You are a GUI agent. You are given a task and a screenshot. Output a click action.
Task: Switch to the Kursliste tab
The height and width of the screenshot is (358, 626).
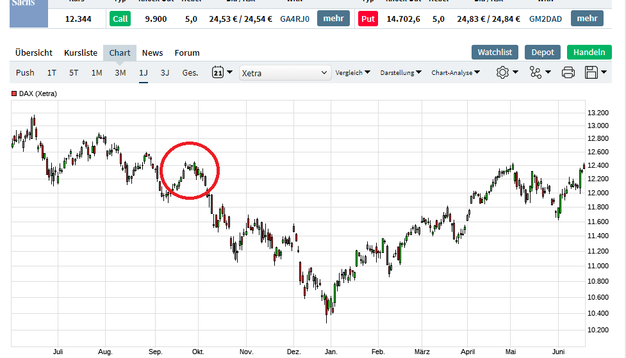[81, 53]
